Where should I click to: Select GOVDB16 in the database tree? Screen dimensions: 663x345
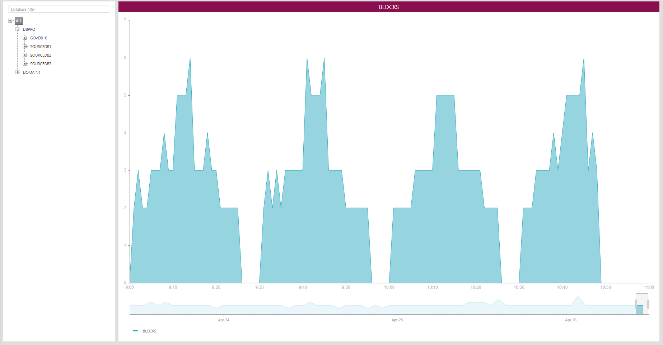[x=38, y=38]
